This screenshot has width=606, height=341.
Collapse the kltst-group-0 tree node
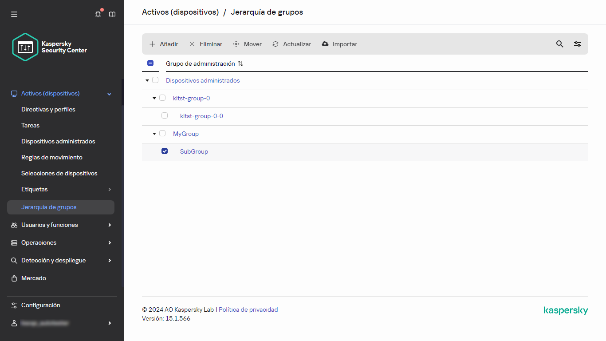(x=154, y=98)
